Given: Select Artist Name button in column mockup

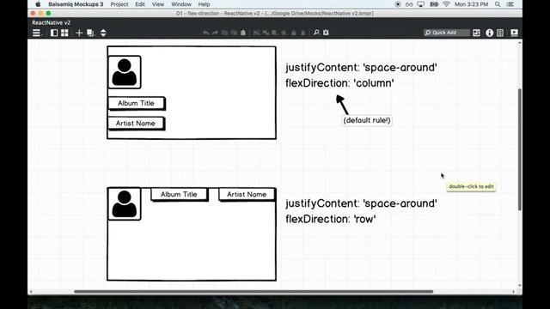Looking at the screenshot, I should coord(136,124).
